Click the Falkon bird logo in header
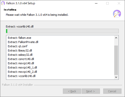Image resolution: width=125 pixels, height=97 pixels. tap(117, 14)
